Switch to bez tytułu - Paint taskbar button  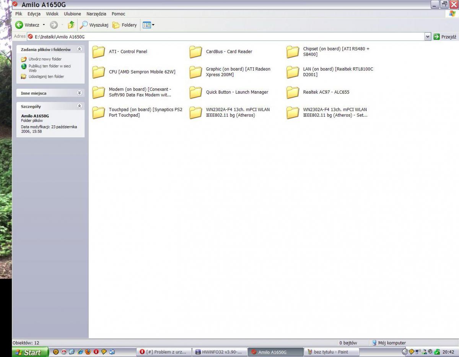(331, 352)
